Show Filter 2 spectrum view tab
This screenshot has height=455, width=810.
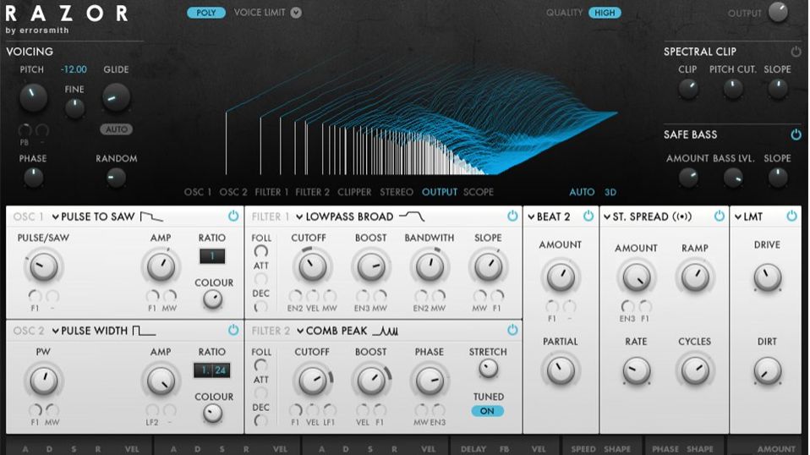pyautogui.click(x=312, y=192)
